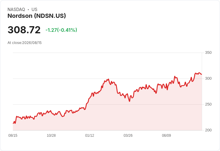Click the 250 price axis label
Viewport: 220px width, 151px height.
click(208, 104)
